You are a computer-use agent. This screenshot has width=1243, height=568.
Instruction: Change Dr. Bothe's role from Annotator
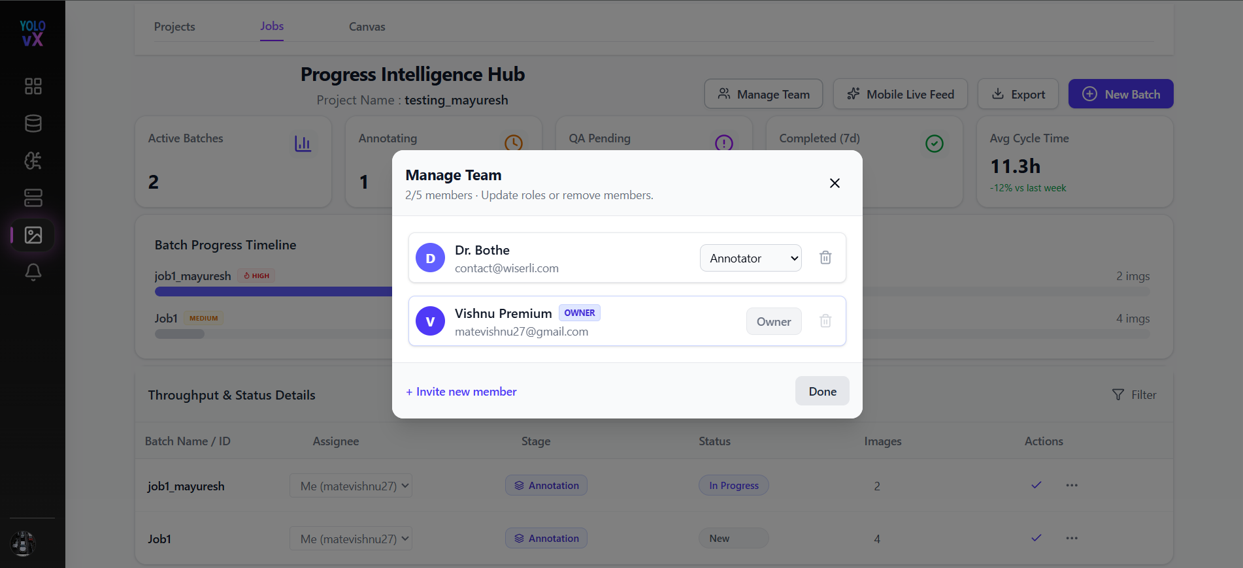(x=751, y=258)
